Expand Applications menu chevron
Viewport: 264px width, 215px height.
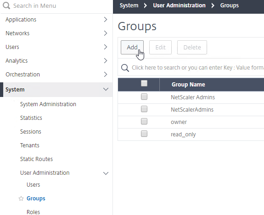pyautogui.click(x=106, y=20)
